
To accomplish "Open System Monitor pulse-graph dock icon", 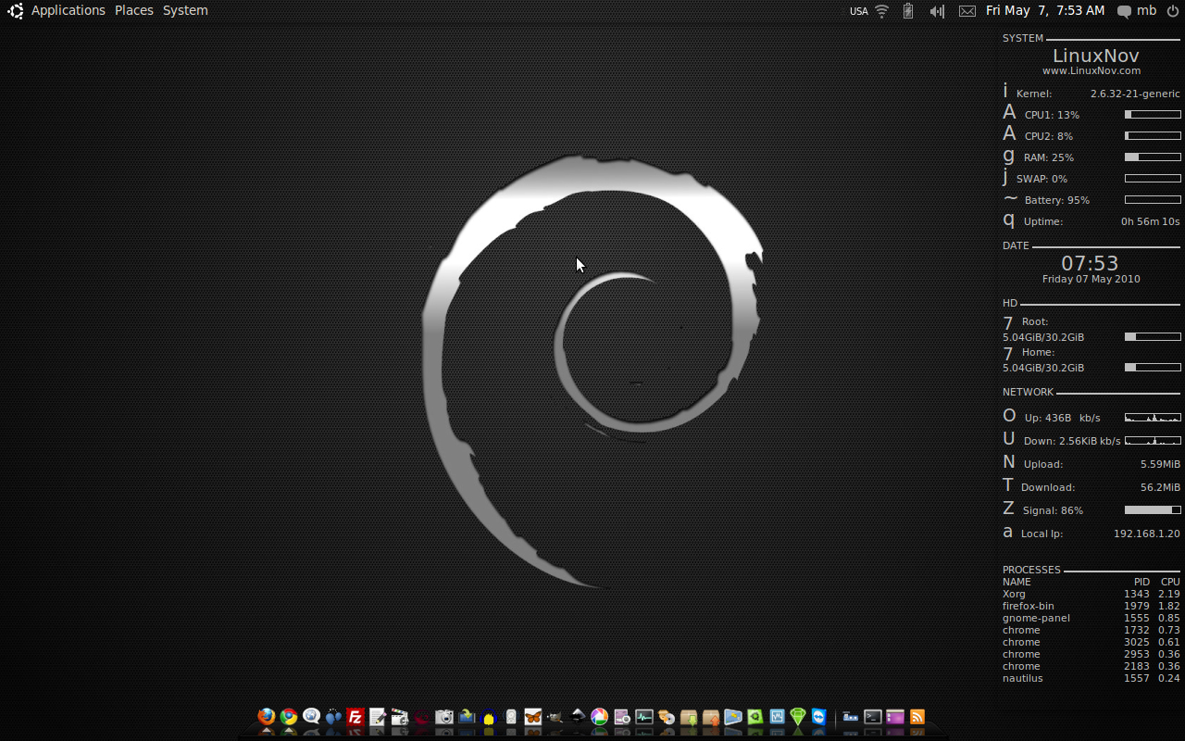I will coord(644,717).
